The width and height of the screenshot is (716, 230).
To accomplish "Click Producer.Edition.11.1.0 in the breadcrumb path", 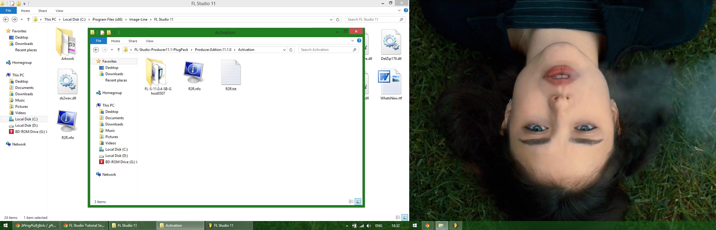I will coord(213,50).
